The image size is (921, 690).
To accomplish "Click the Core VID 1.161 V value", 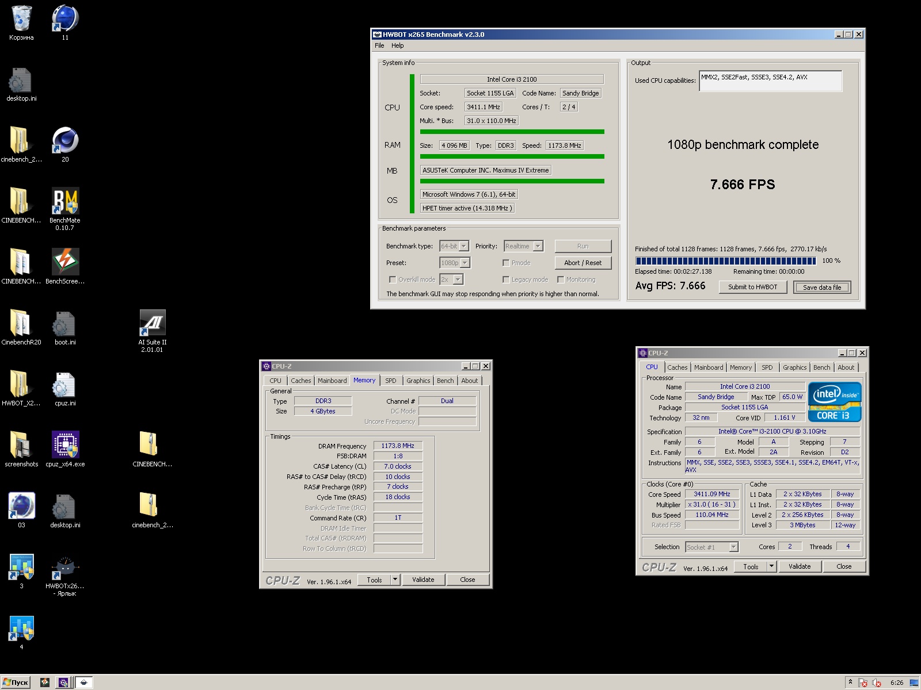I will pos(785,417).
